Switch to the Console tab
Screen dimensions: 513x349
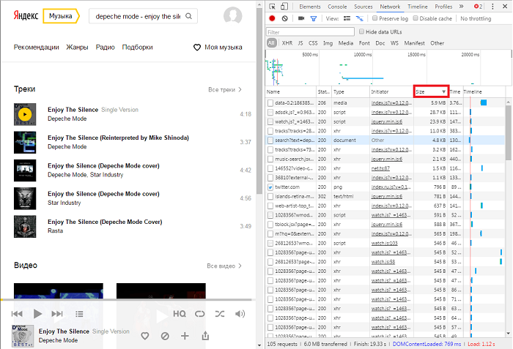(x=337, y=6)
